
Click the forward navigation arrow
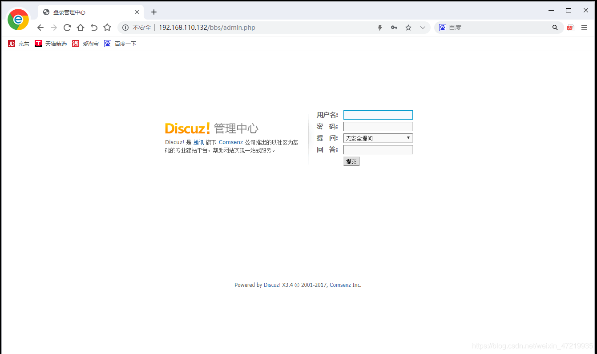pyautogui.click(x=54, y=28)
